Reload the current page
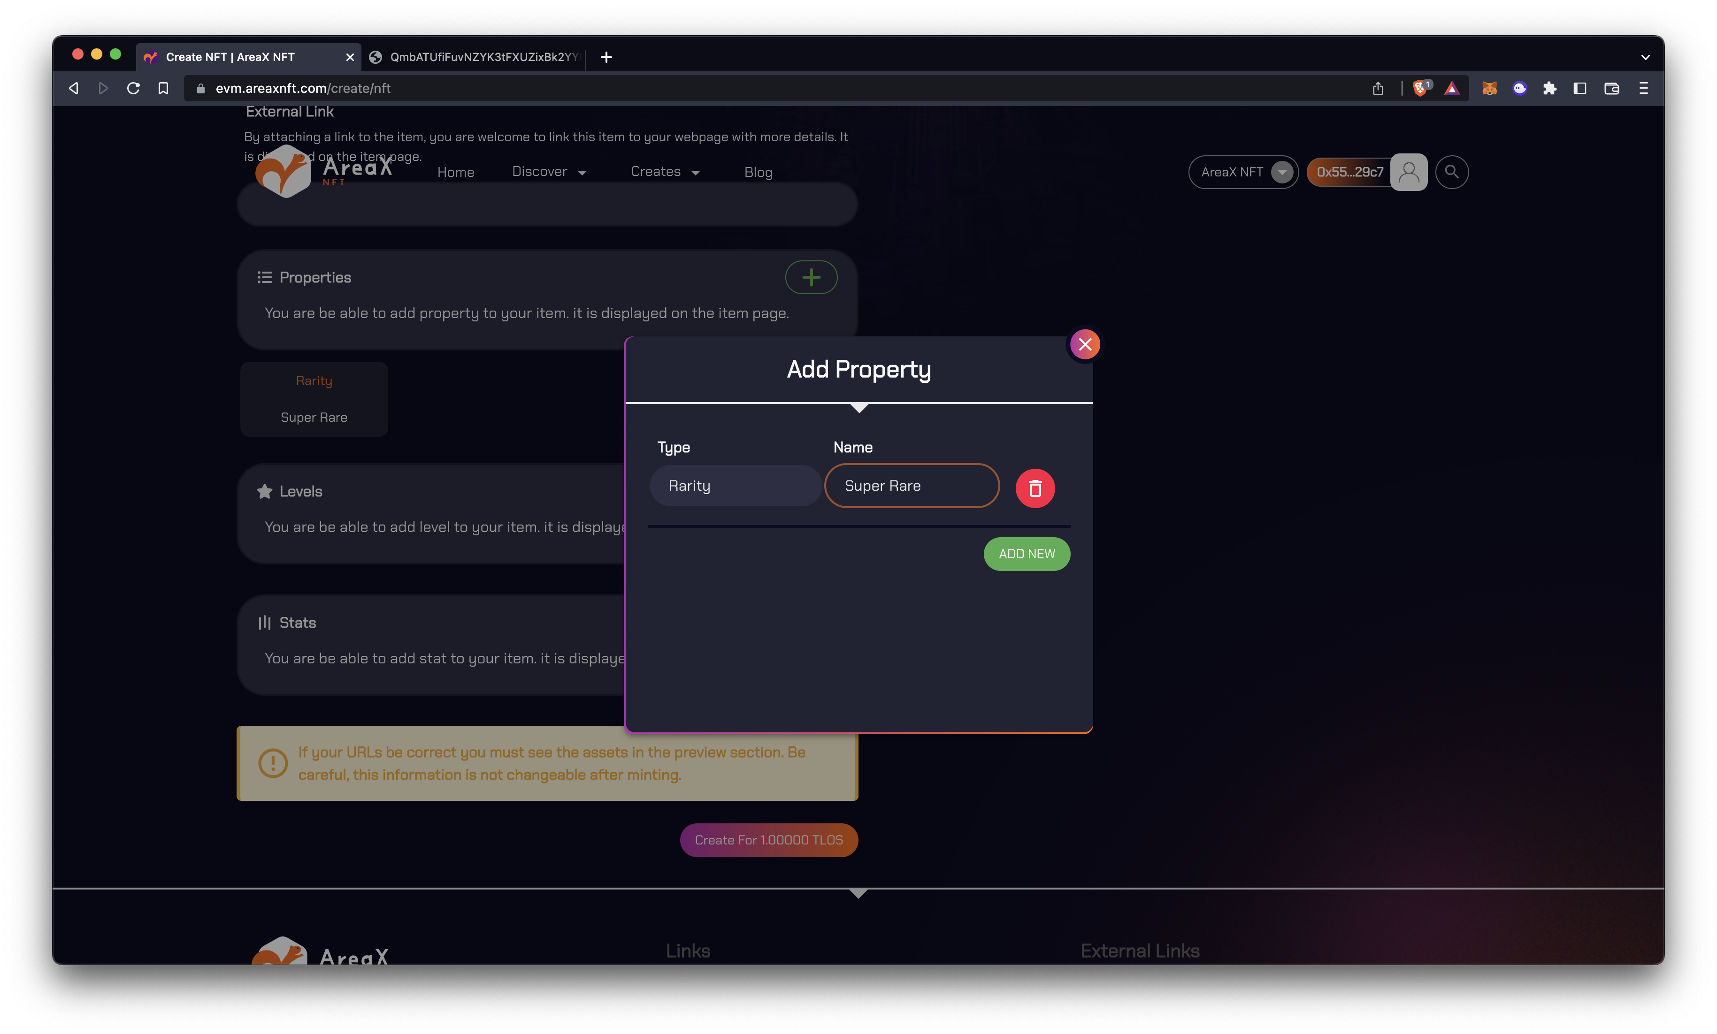 [x=133, y=88]
